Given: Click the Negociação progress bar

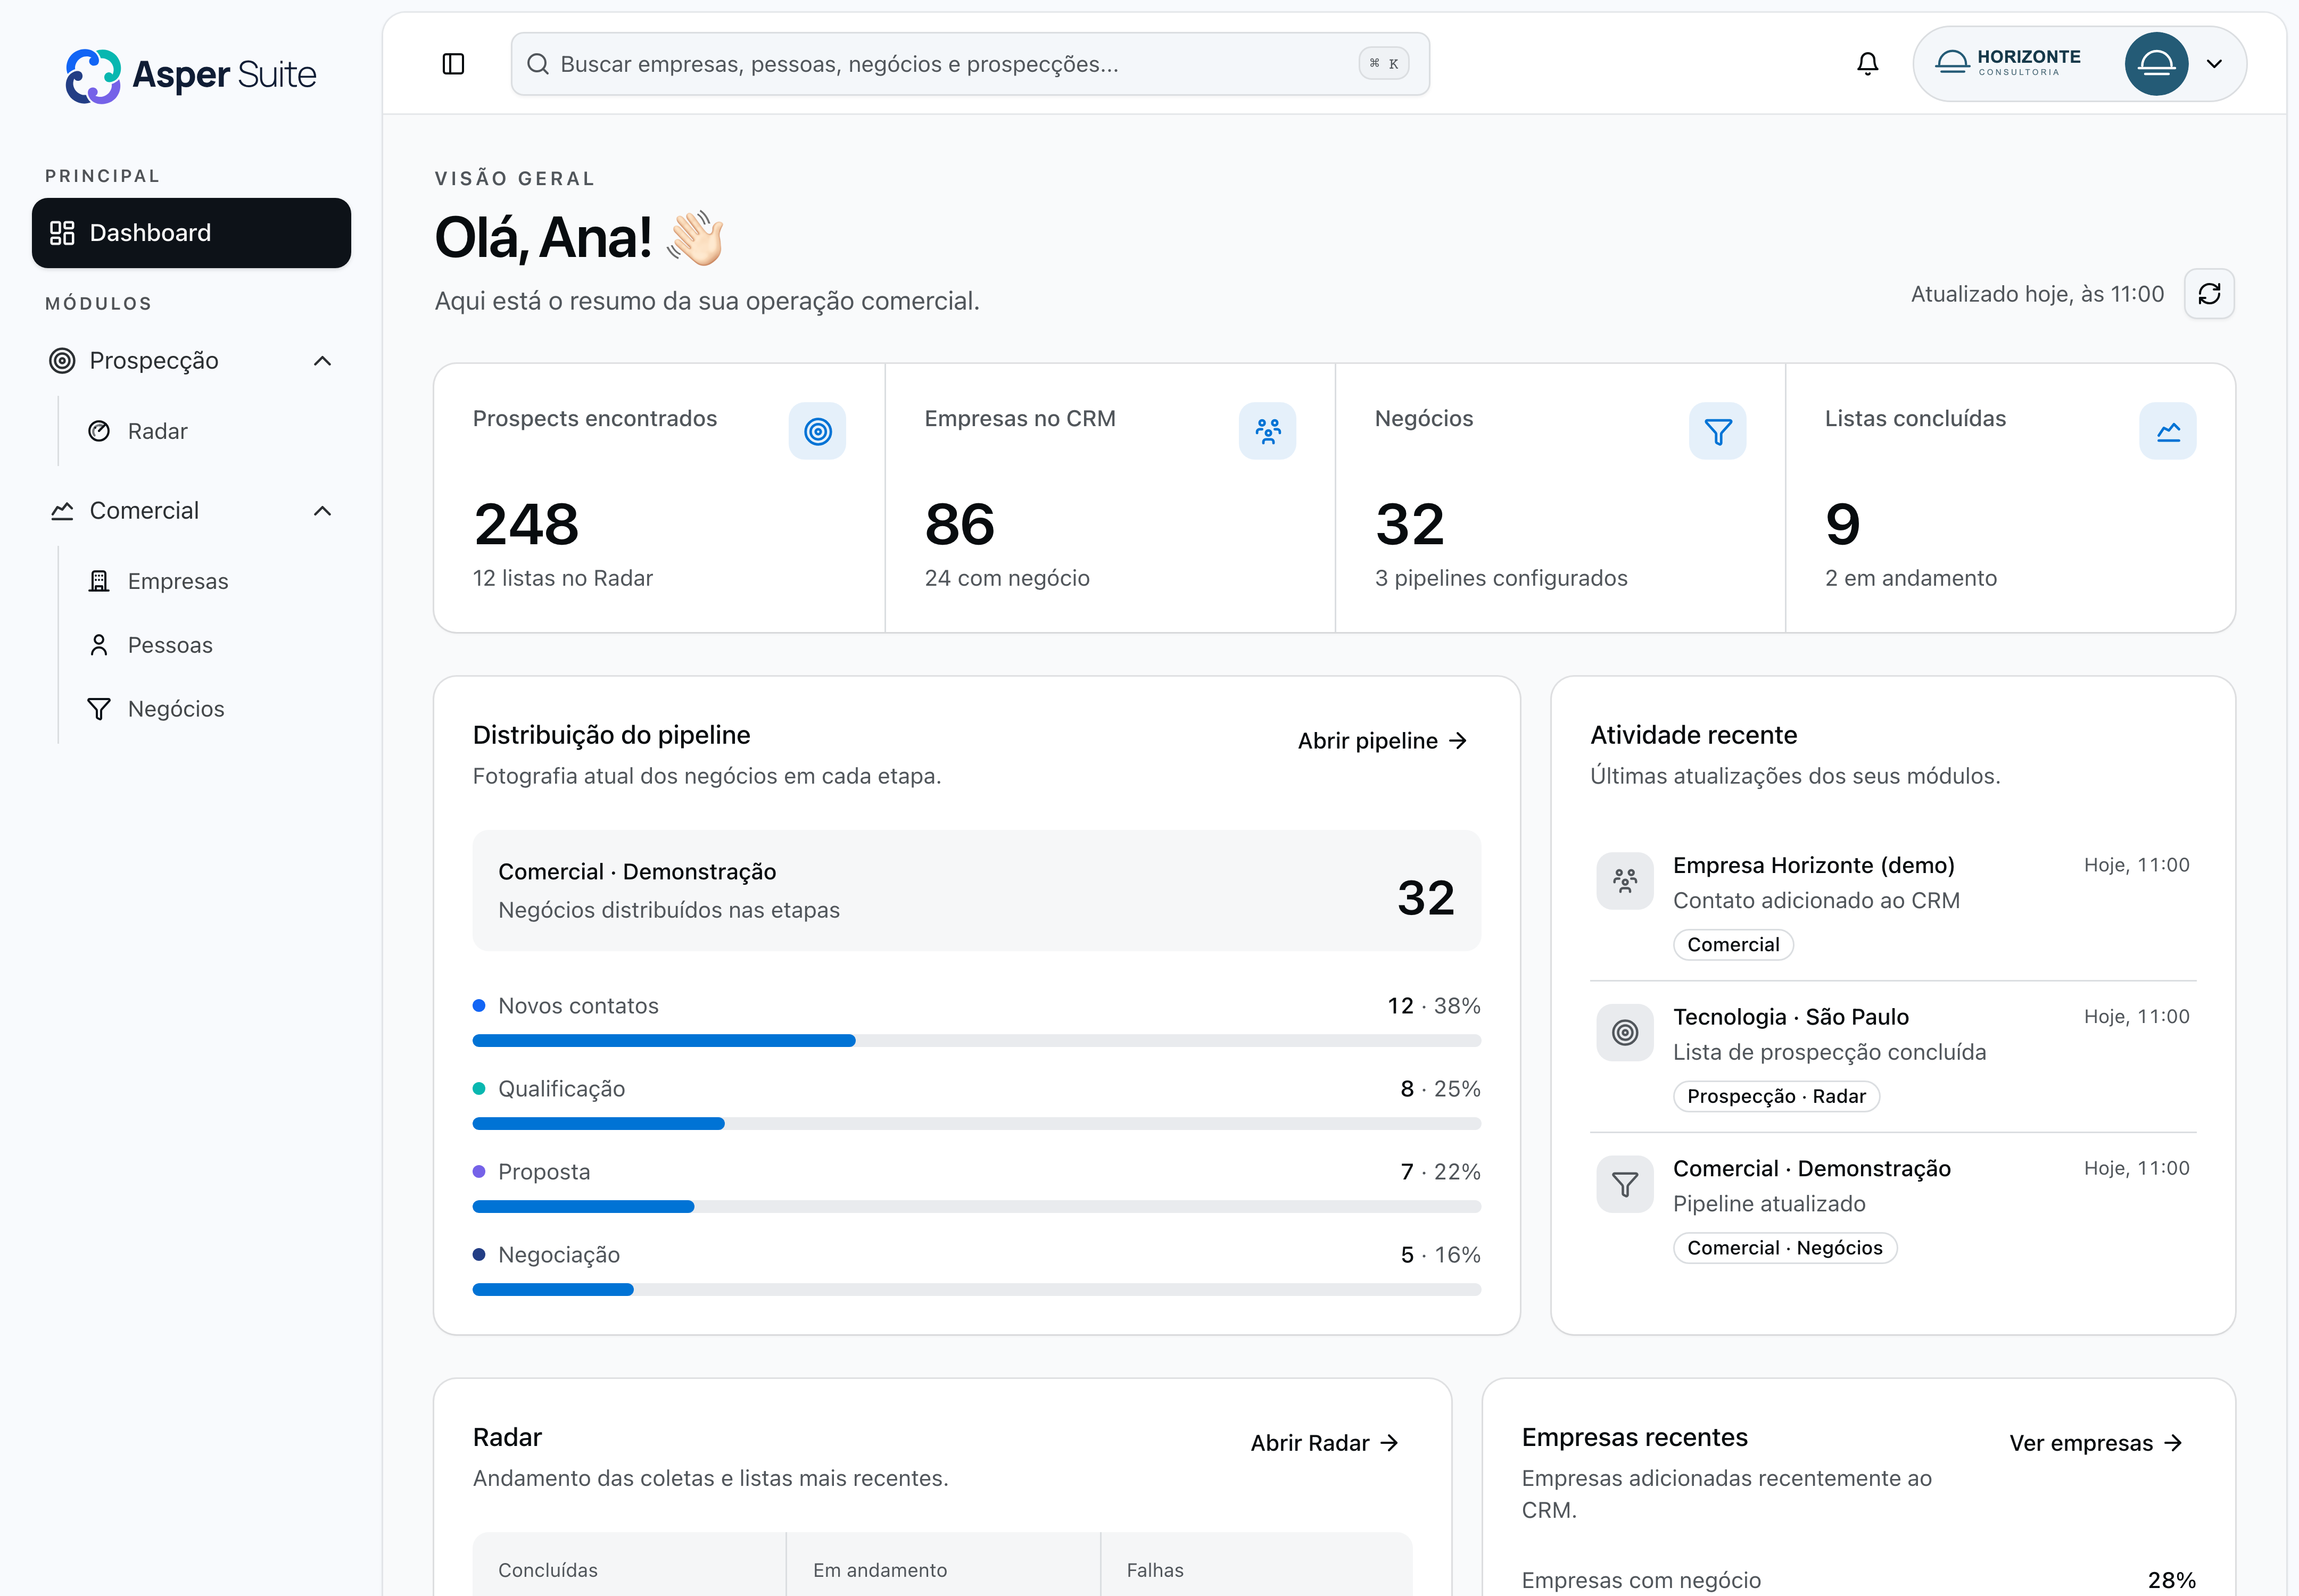Looking at the screenshot, I should pyautogui.click(x=977, y=1290).
